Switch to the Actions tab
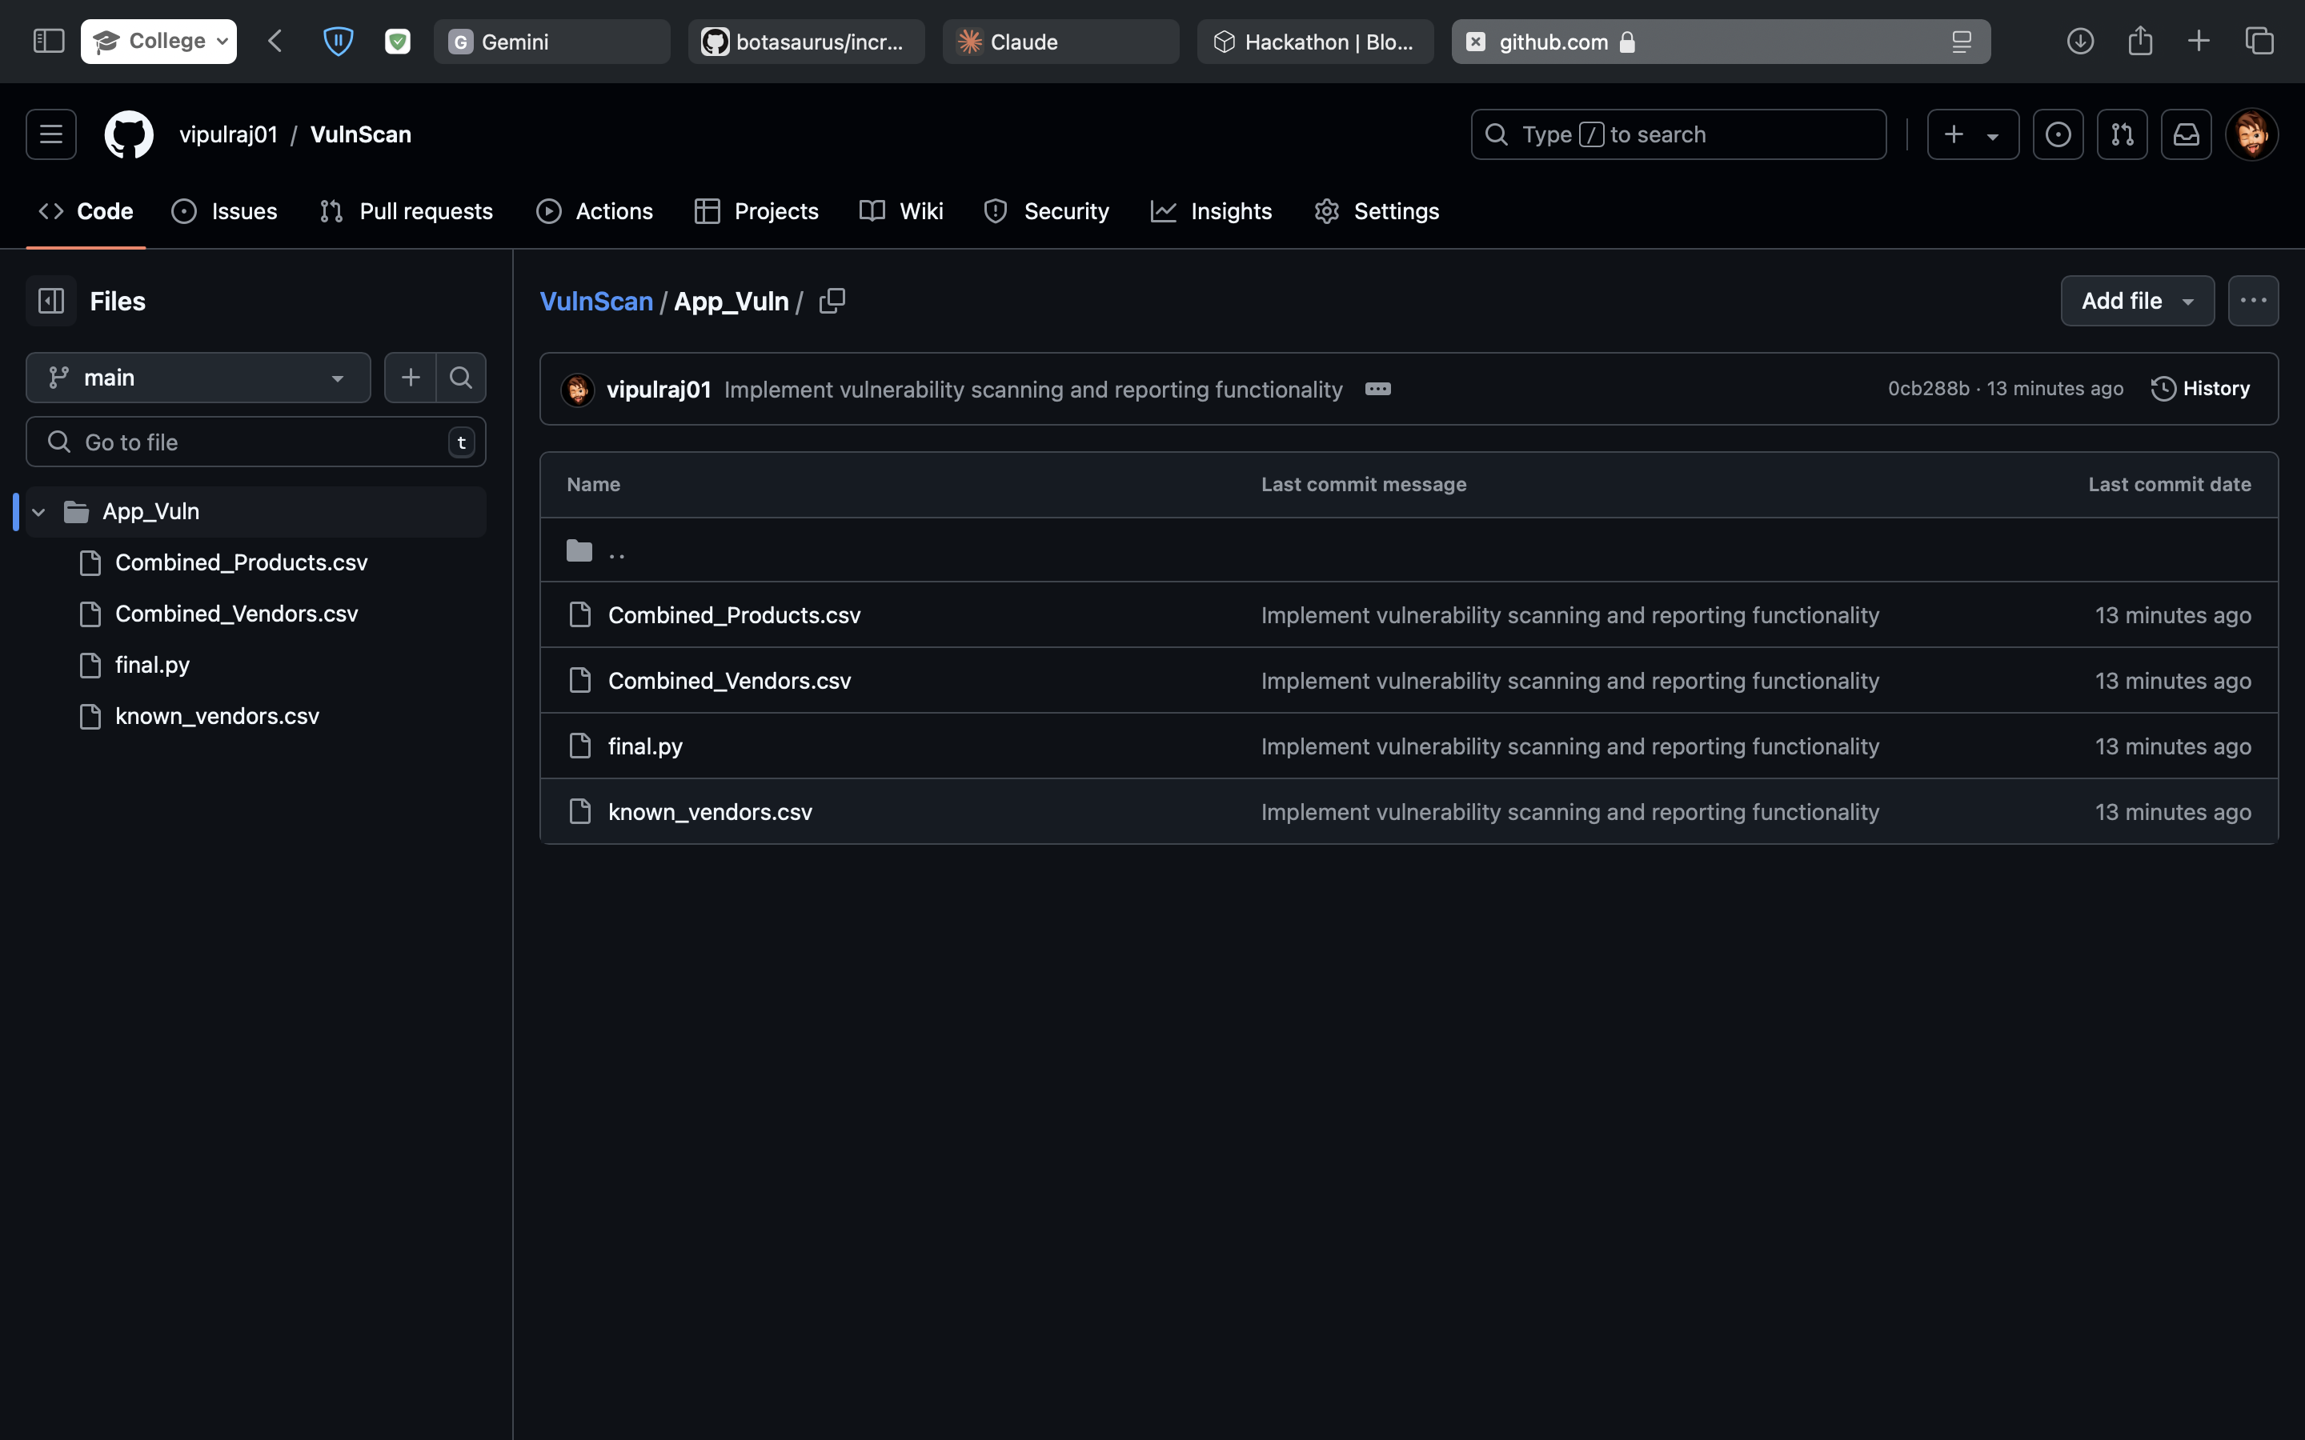 pos(595,211)
